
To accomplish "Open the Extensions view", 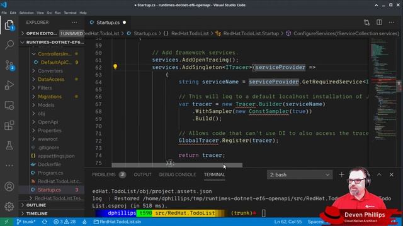I will [9, 126].
